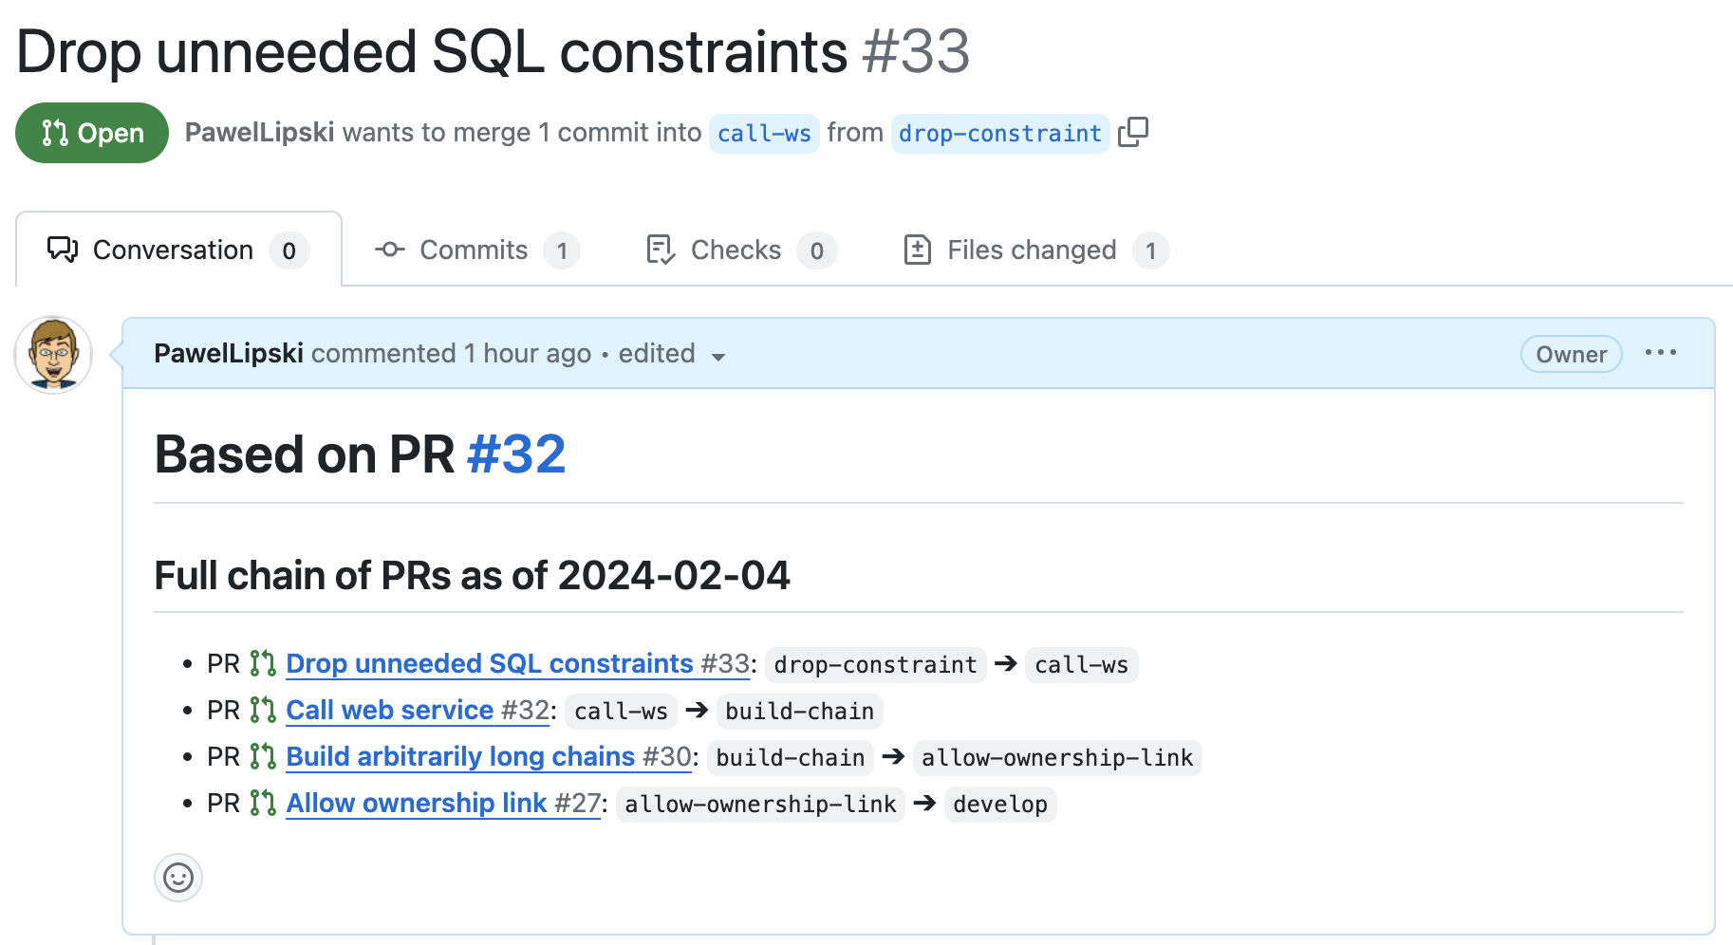Open the #32 link in Based on PR heading
1733x945 pixels.
point(516,454)
